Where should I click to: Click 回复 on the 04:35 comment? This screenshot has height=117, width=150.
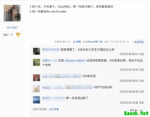[x=142, y=92]
